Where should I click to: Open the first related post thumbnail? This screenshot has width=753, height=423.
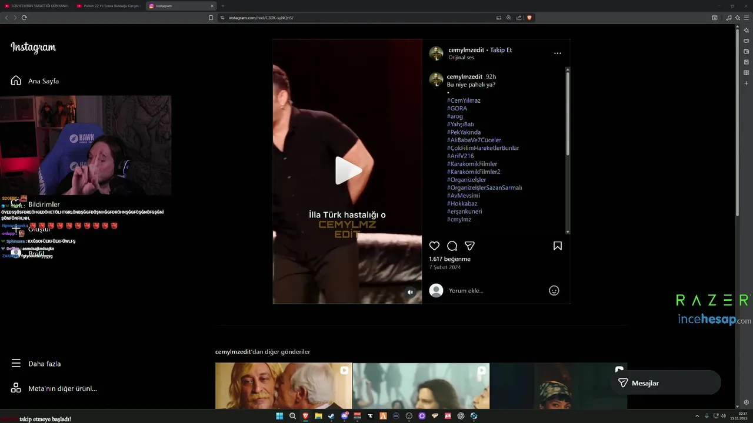[x=284, y=385]
